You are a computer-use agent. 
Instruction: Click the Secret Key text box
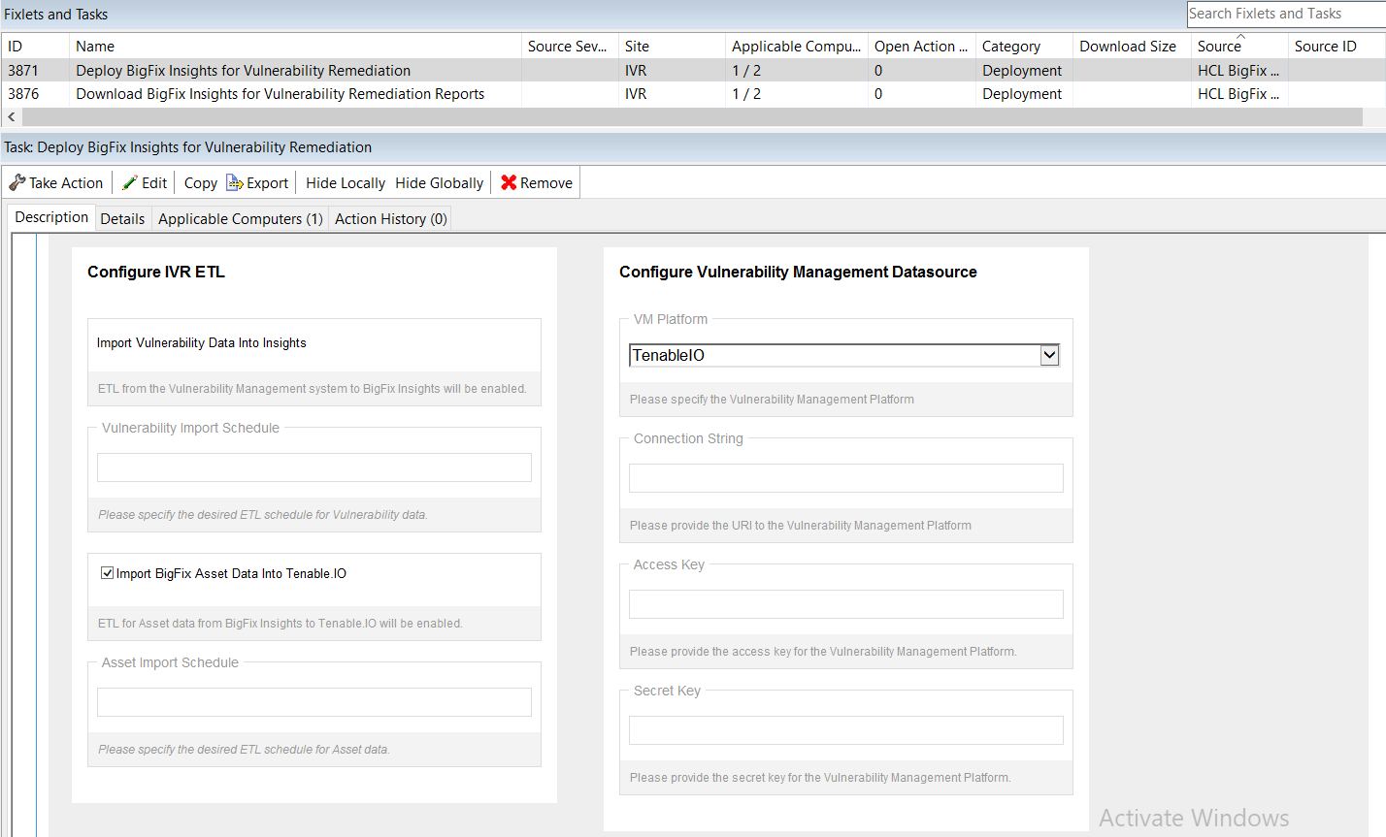tap(846, 730)
